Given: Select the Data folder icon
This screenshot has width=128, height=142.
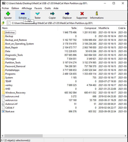Looking at the screenshot, I should (x=3, y=51).
